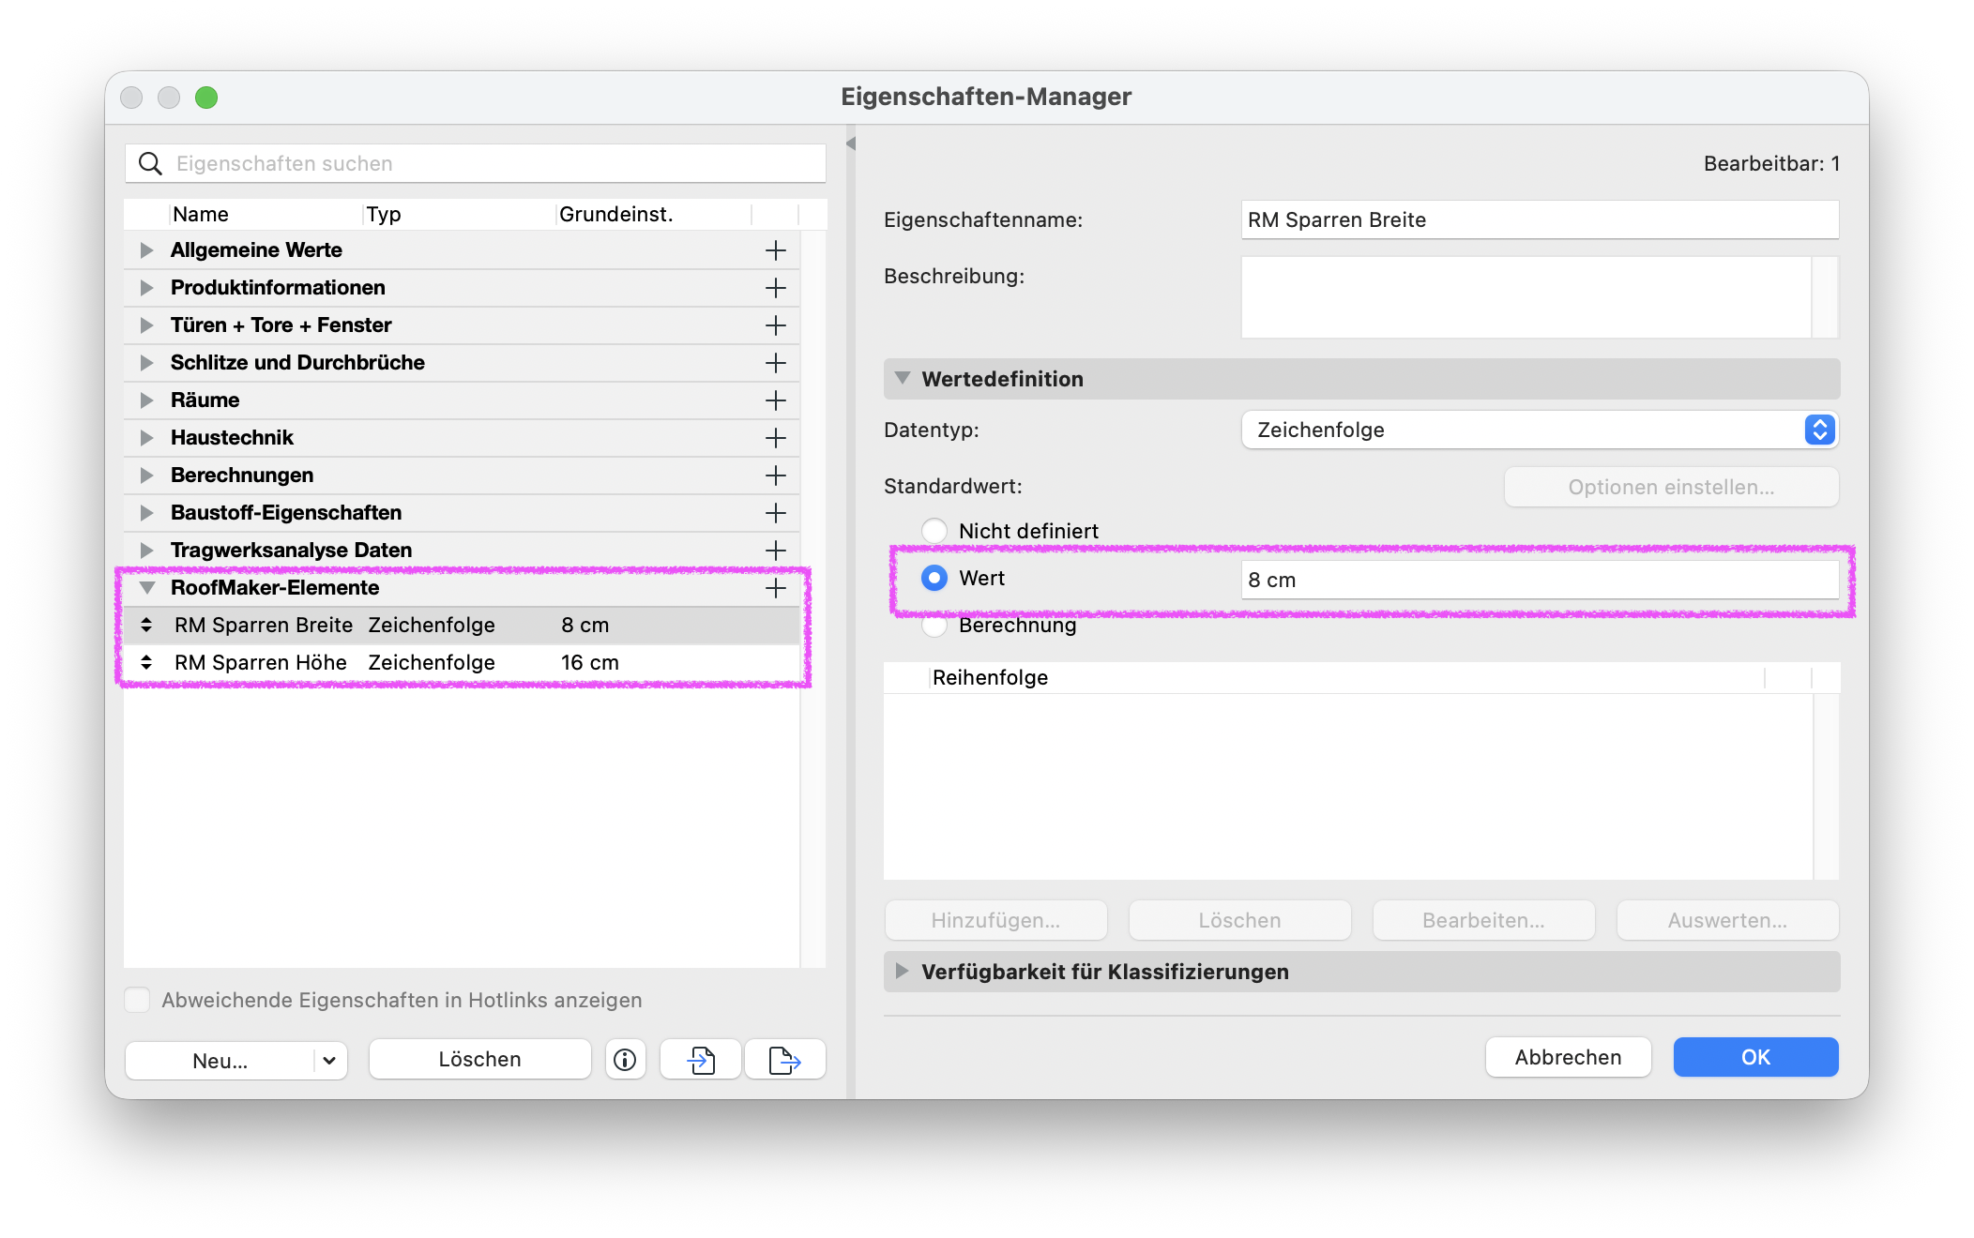
Task: Open the Datentyp Zeichenfolge dropdown
Action: [x=1540, y=430]
